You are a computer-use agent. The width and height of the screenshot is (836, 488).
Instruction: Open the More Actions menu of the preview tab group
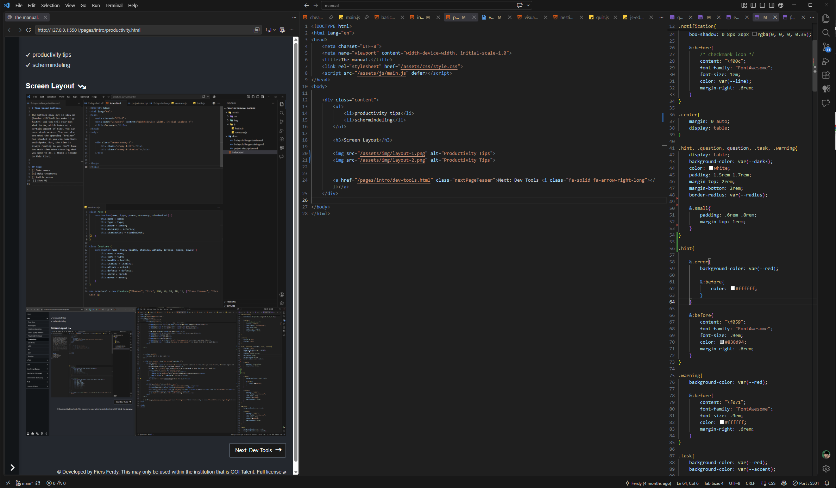click(294, 17)
